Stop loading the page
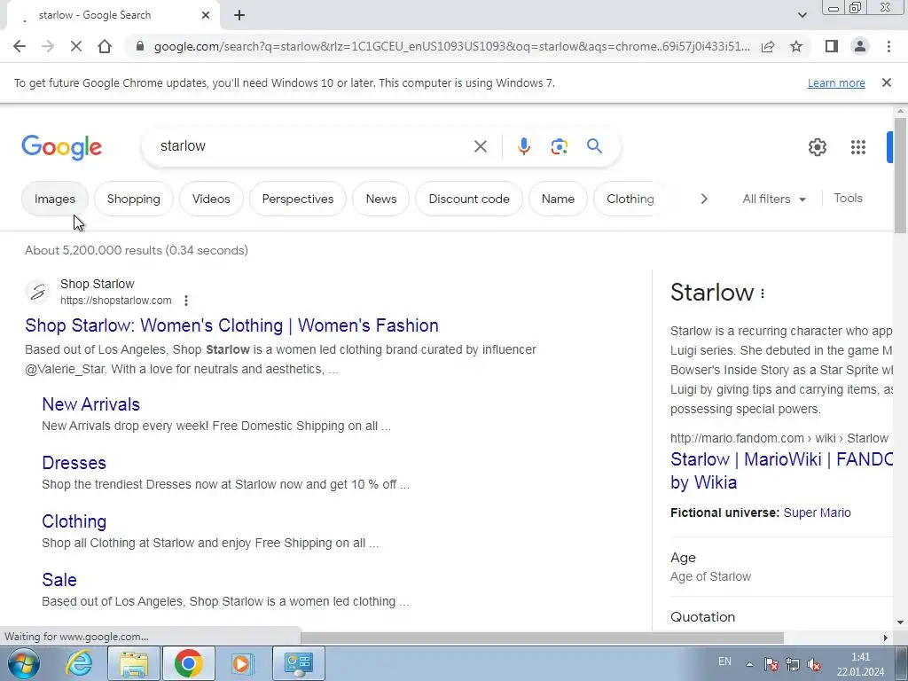 pos(76,46)
